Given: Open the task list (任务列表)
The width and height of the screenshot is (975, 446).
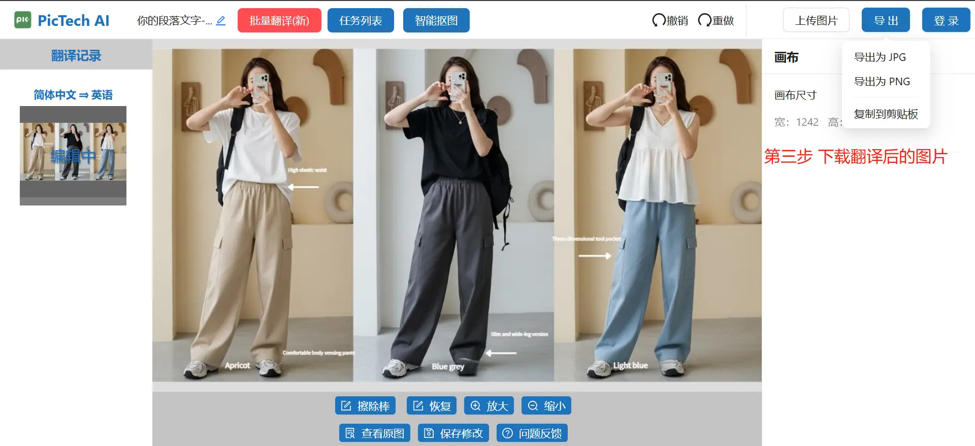Looking at the screenshot, I should tap(361, 20).
